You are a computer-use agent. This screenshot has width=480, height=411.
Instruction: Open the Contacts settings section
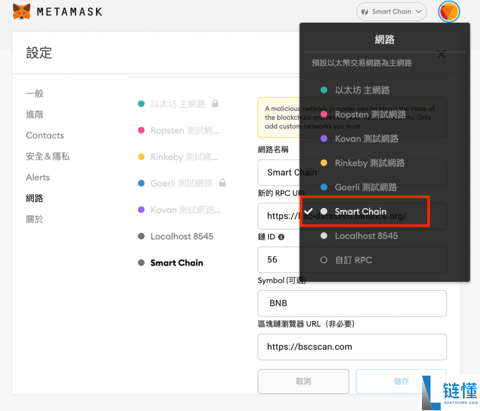tap(45, 135)
